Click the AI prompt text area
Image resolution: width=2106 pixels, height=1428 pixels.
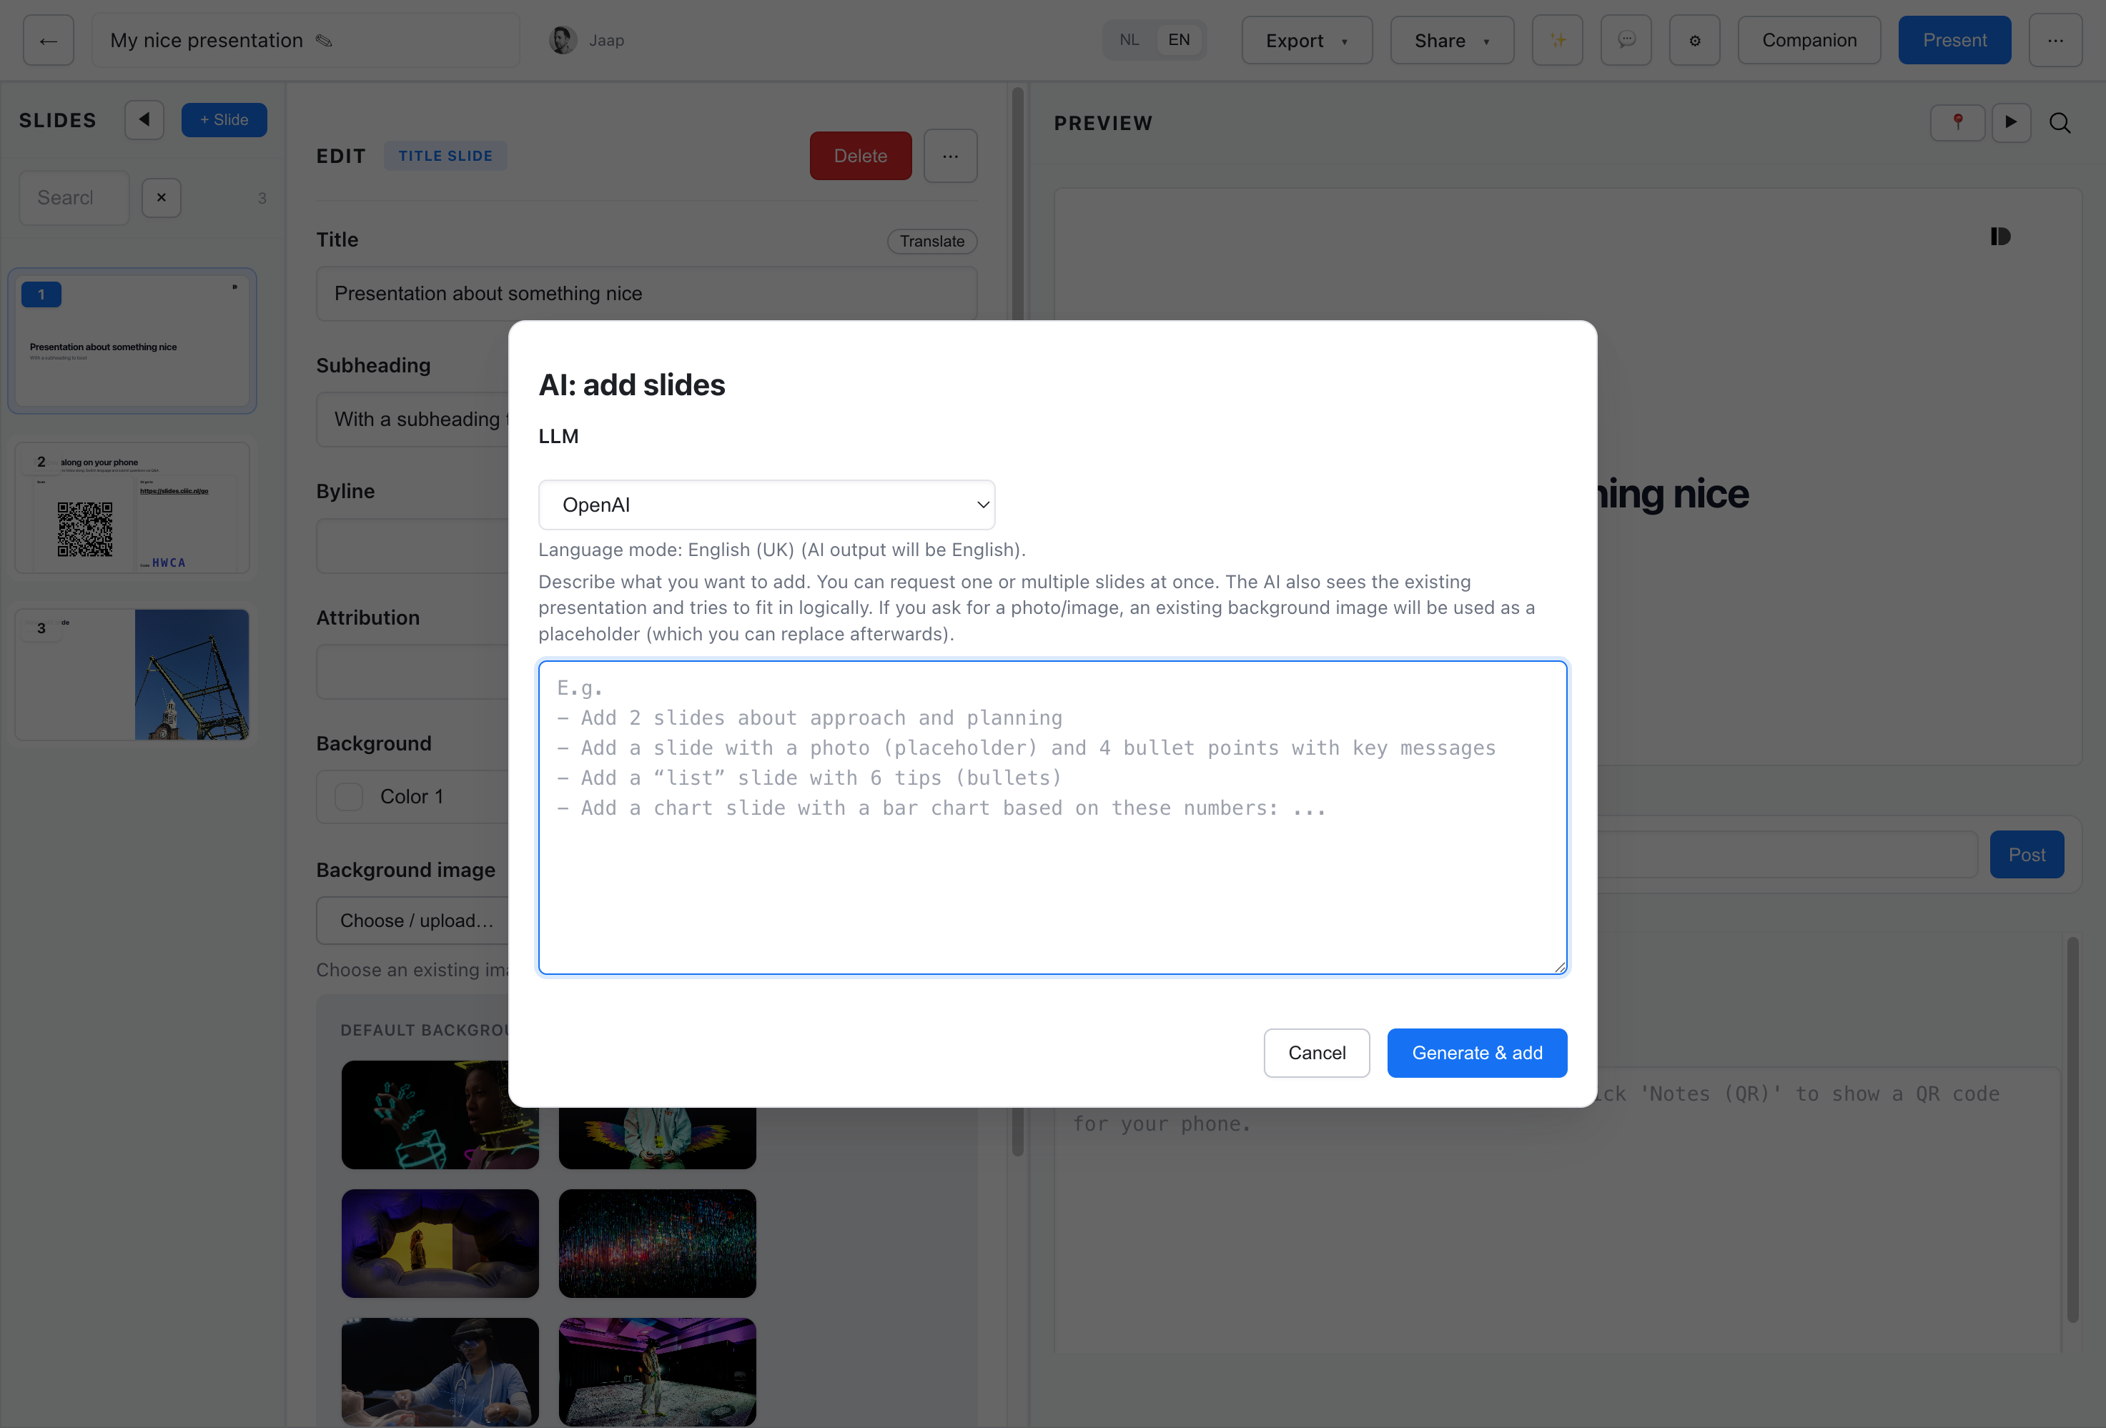coord(1052,818)
